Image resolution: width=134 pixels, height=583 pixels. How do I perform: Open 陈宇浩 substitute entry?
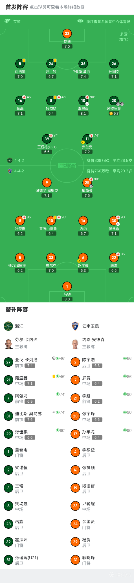tap(100, 362)
